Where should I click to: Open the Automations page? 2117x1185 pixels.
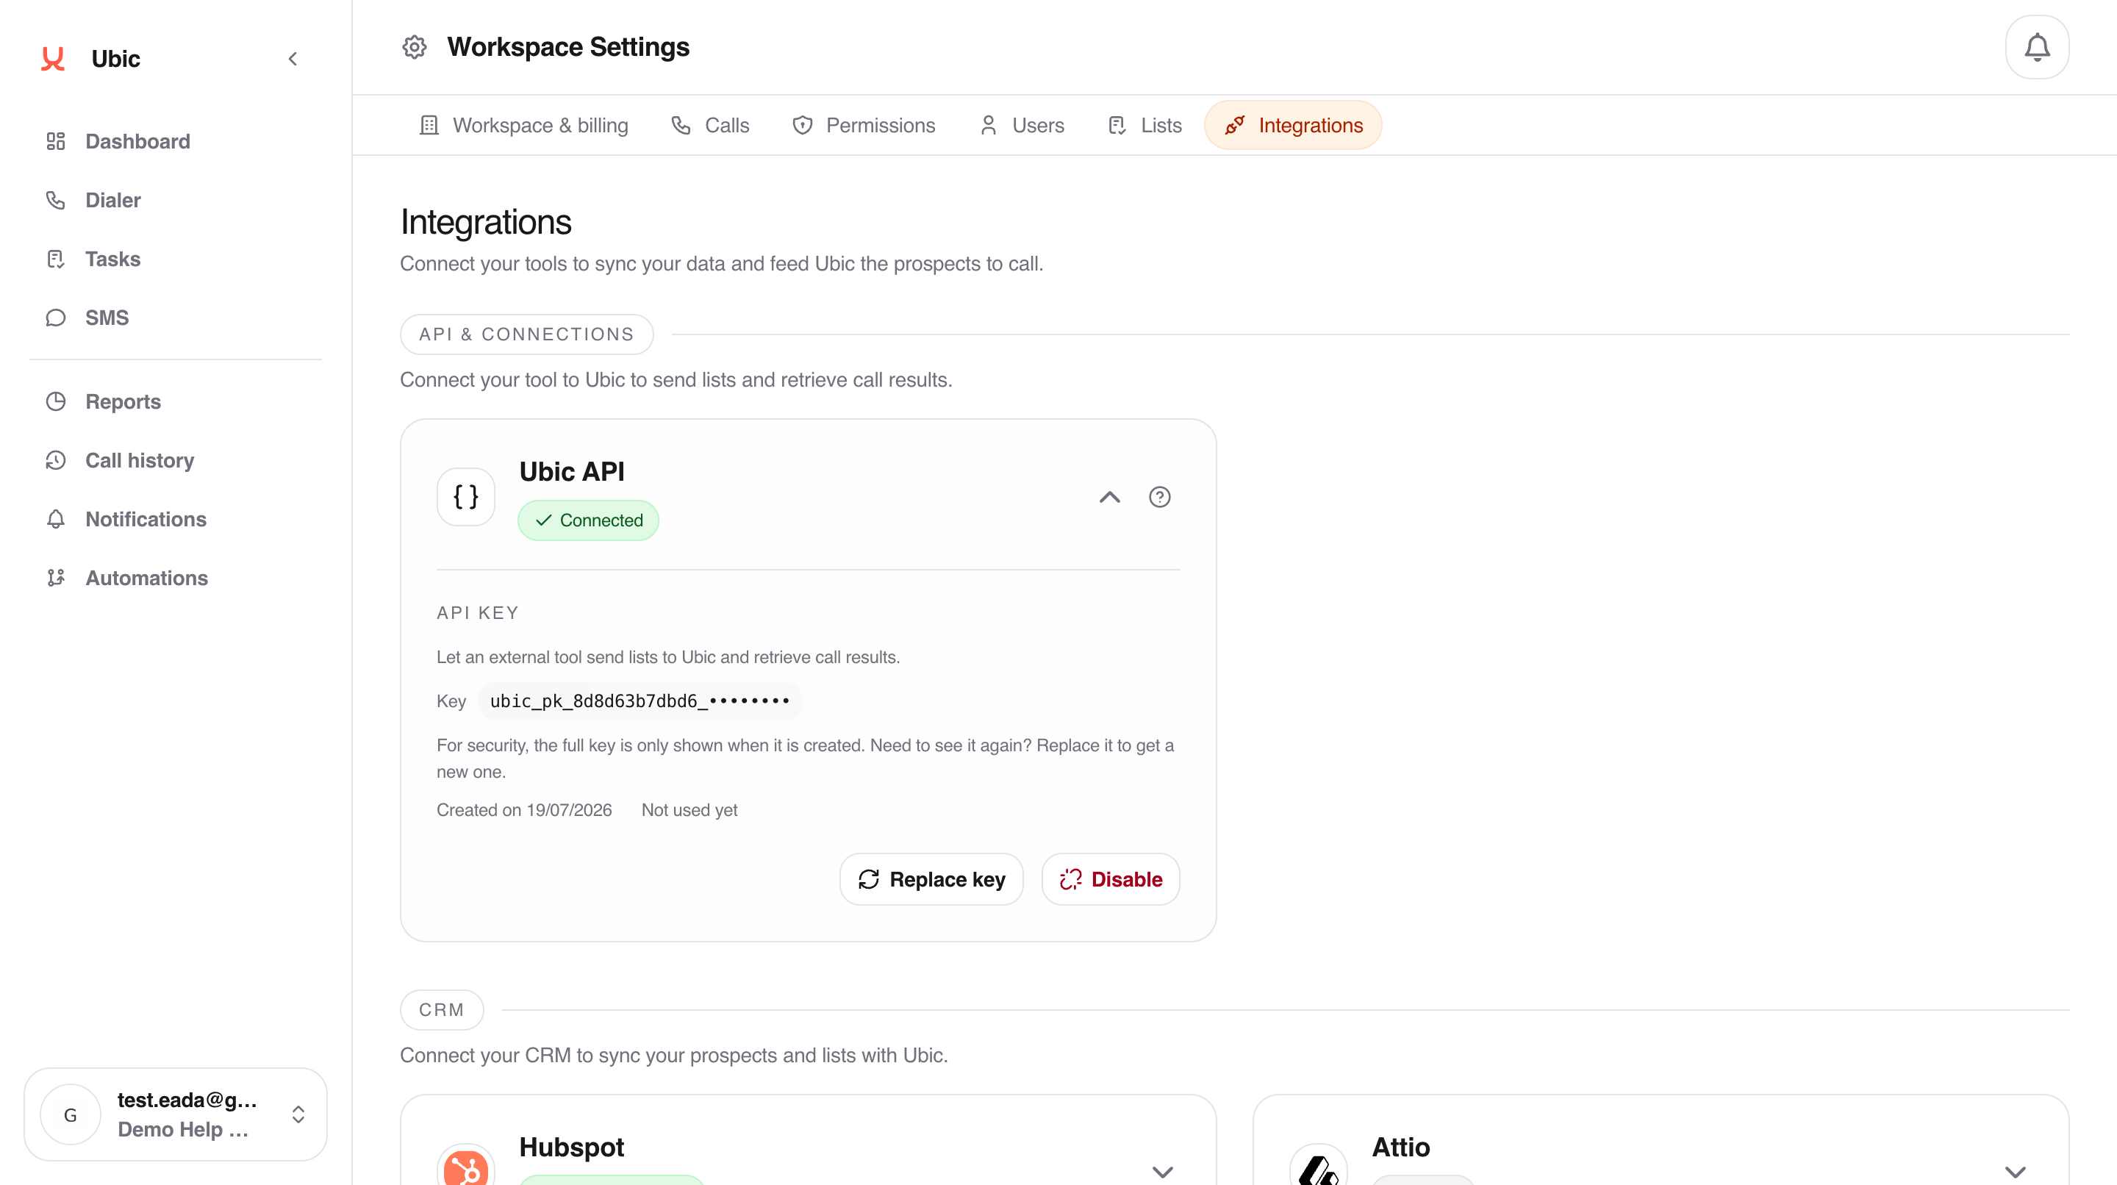coord(176,578)
